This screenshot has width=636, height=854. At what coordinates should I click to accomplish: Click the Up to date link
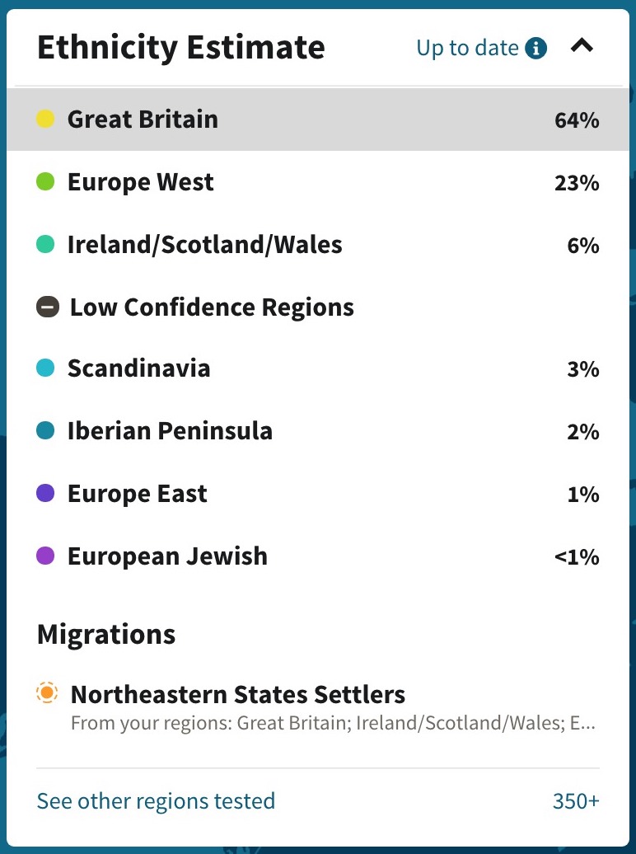coord(467,49)
